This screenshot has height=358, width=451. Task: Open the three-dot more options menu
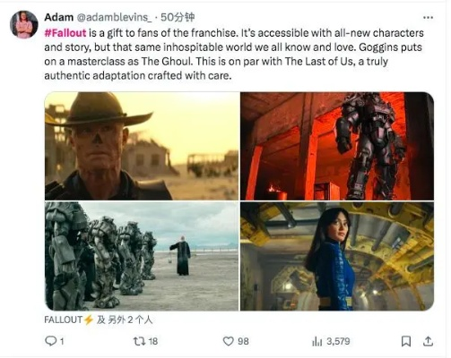tap(428, 18)
